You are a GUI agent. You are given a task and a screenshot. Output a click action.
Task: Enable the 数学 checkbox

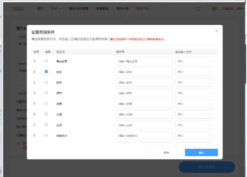(46, 82)
